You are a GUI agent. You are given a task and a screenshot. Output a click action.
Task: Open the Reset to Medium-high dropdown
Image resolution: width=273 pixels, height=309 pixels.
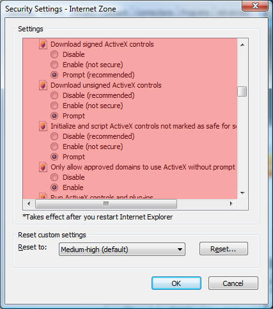[x=122, y=249]
